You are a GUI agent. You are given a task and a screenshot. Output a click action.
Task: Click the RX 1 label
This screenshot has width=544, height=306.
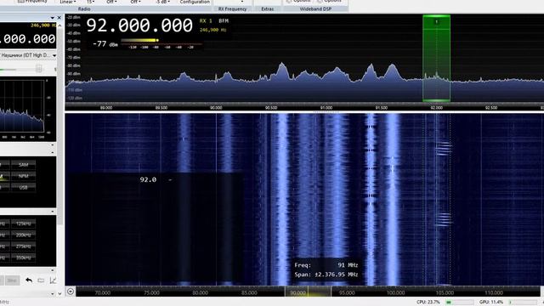pyautogui.click(x=206, y=20)
